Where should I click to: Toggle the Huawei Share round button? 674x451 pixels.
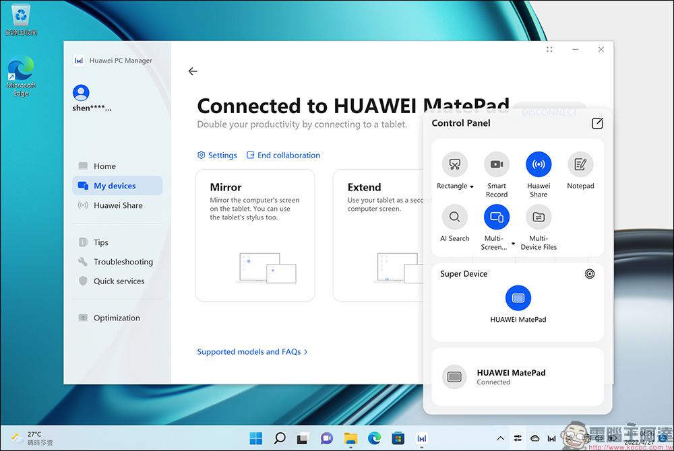click(x=538, y=164)
